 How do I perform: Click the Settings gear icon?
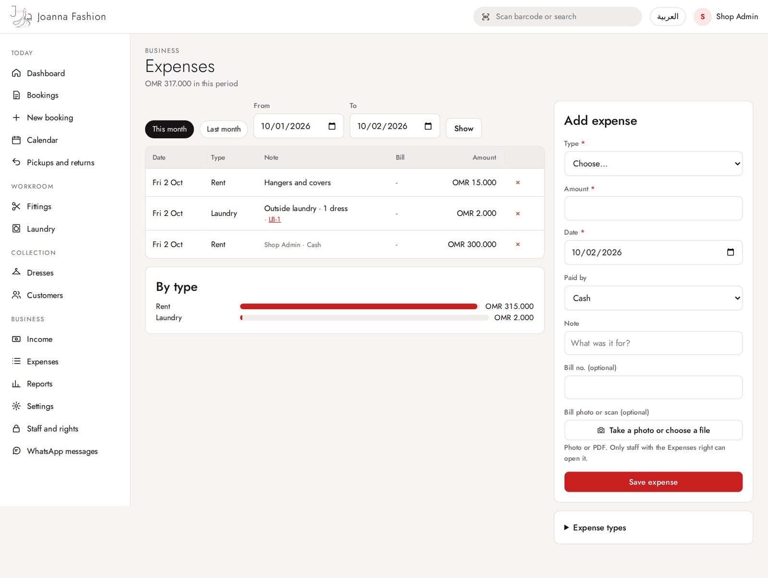pos(16,406)
